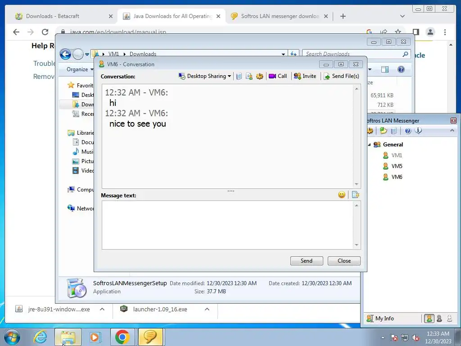Screen dimensions: 461x346
Task: Switch to Softros Messenger taskbar button
Action: click(x=150, y=337)
